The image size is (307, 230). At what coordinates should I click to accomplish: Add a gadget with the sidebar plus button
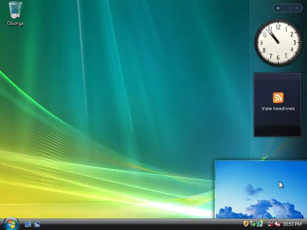pyautogui.click(x=278, y=8)
